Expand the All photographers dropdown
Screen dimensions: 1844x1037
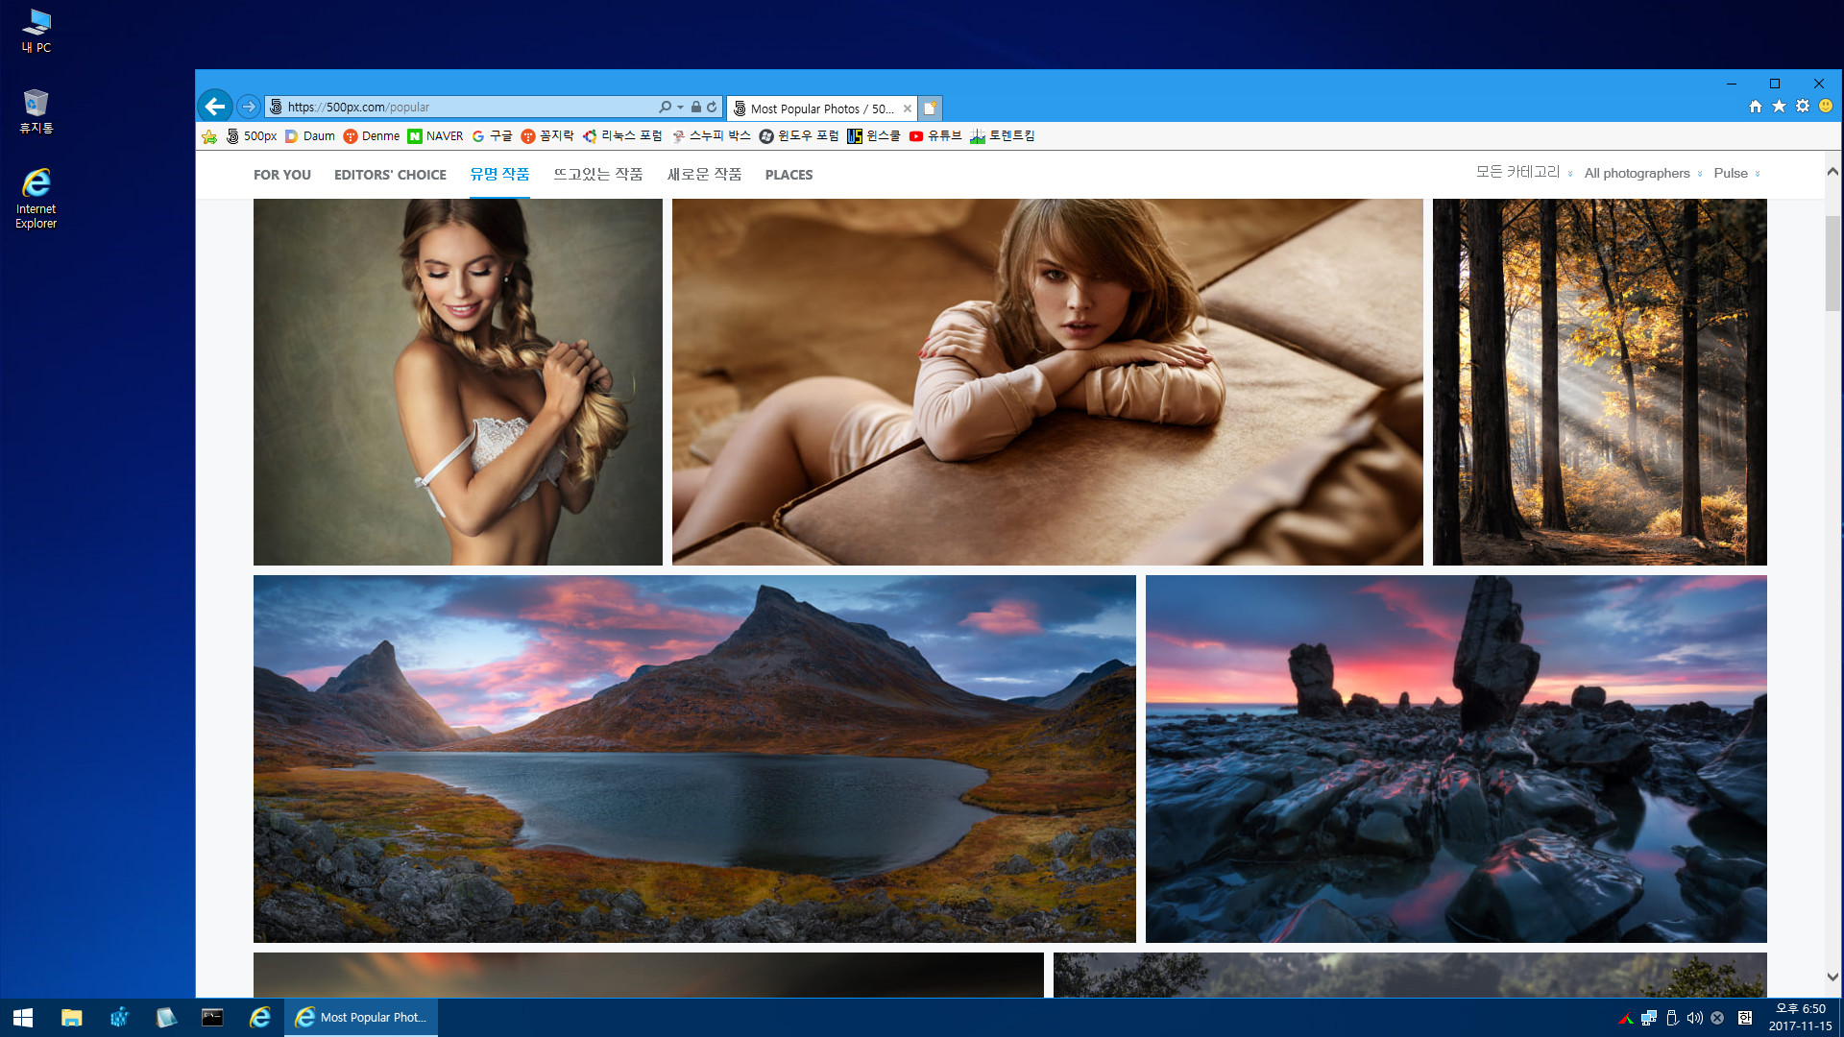[x=1643, y=173]
